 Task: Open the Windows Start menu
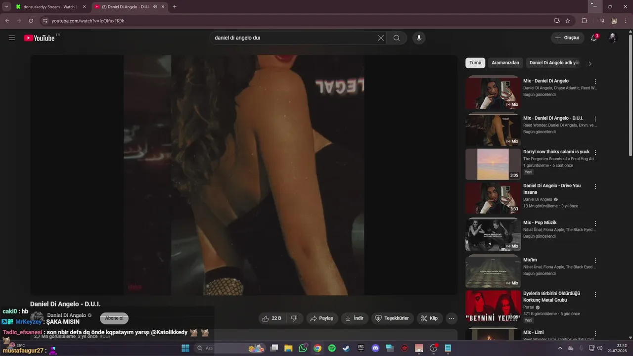coord(185,348)
